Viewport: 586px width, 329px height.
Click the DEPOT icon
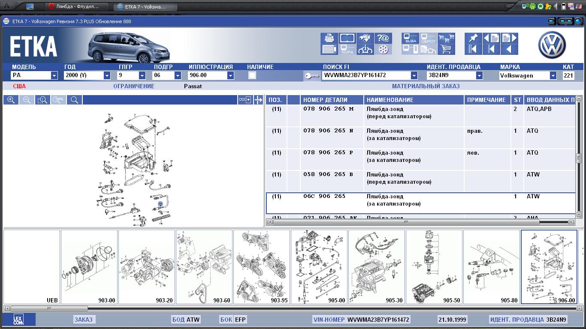click(429, 38)
